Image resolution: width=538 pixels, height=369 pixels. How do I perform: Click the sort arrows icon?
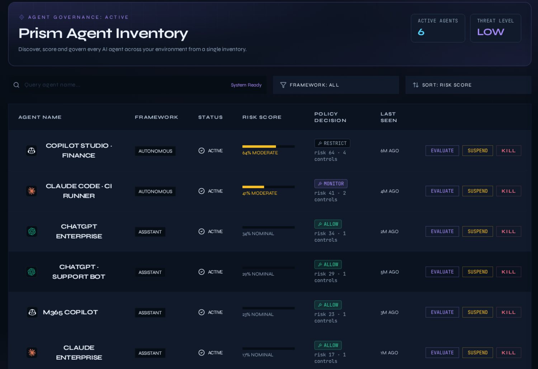click(x=416, y=85)
